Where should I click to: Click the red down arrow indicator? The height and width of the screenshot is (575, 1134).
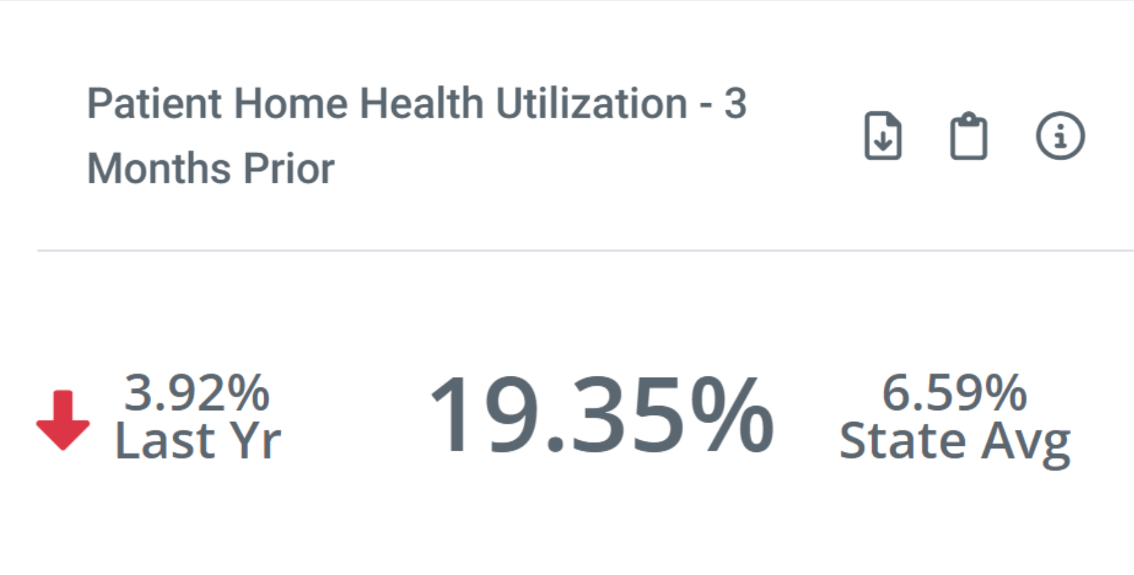coord(63,420)
